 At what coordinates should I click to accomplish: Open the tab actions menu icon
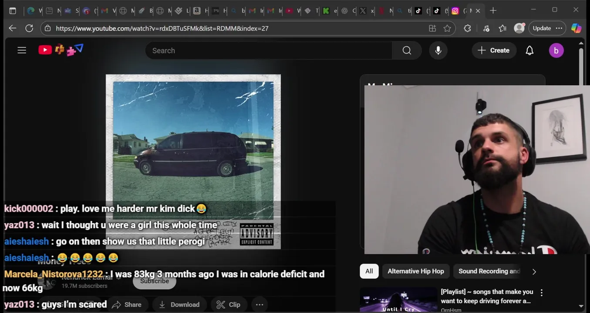click(x=13, y=11)
